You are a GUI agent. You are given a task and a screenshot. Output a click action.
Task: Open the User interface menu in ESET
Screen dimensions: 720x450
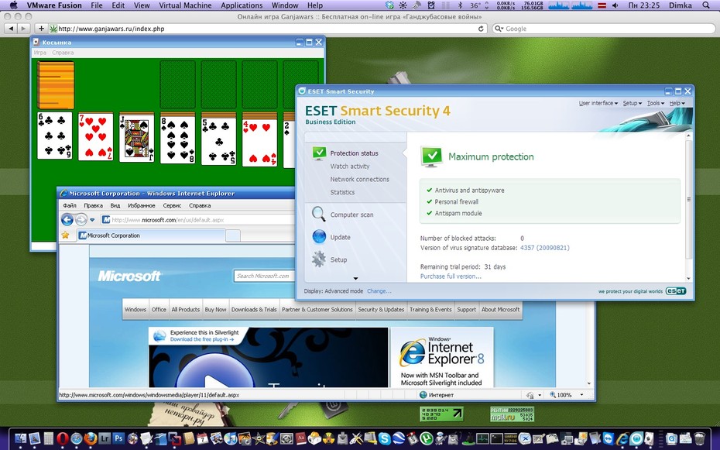click(x=598, y=103)
